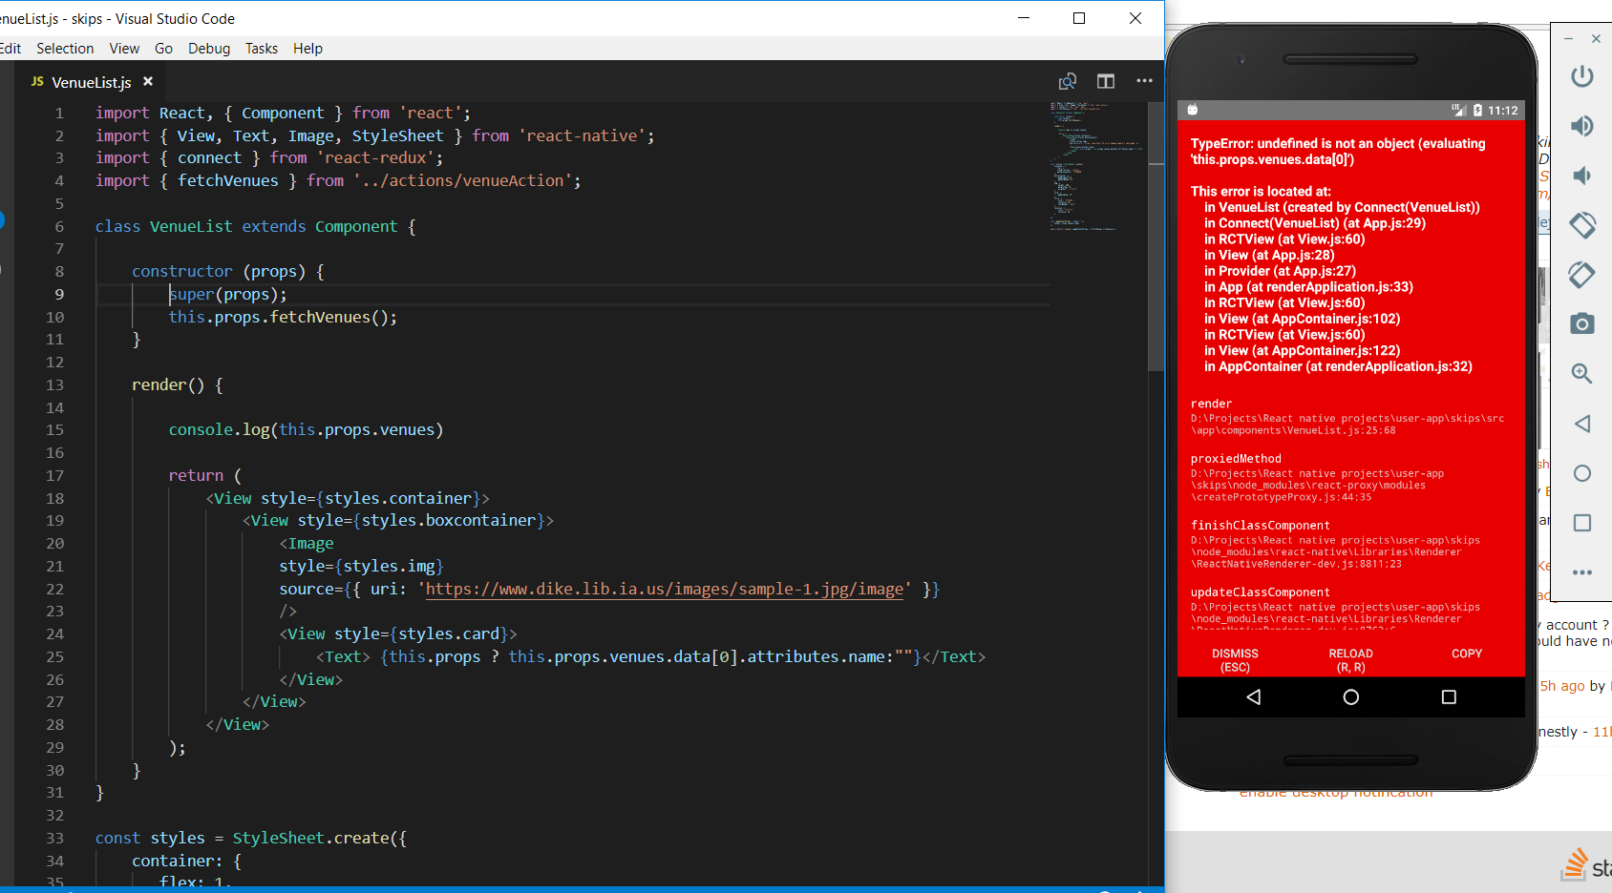Image resolution: width=1612 pixels, height=893 pixels.
Task: Close the VenueList.js tab
Action: [x=148, y=82]
